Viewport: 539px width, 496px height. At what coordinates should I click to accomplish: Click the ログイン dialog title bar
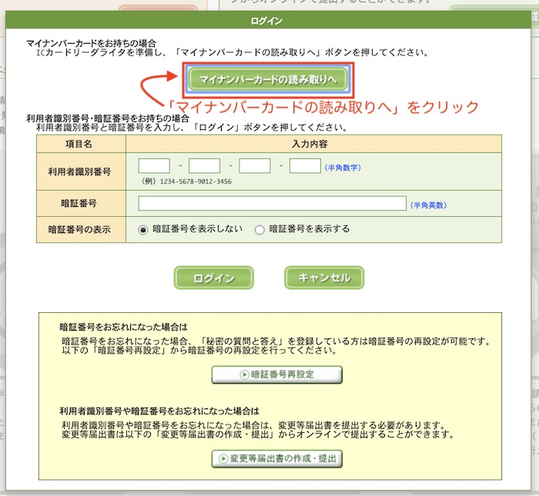268,20
